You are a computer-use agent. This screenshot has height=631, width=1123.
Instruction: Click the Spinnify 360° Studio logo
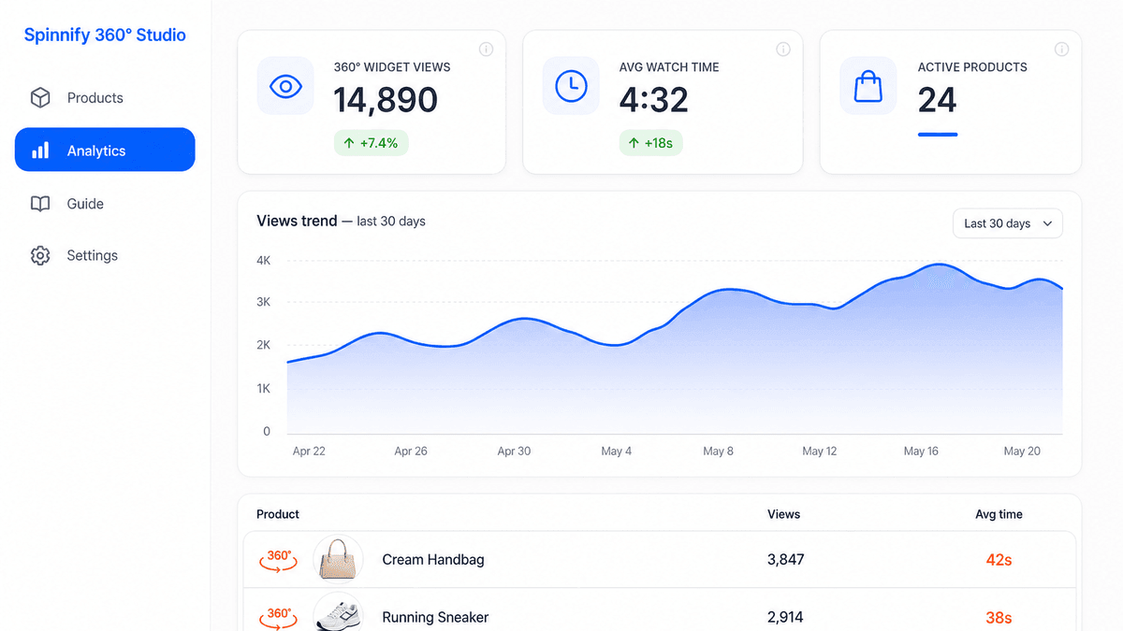click(x=105, y=36)
